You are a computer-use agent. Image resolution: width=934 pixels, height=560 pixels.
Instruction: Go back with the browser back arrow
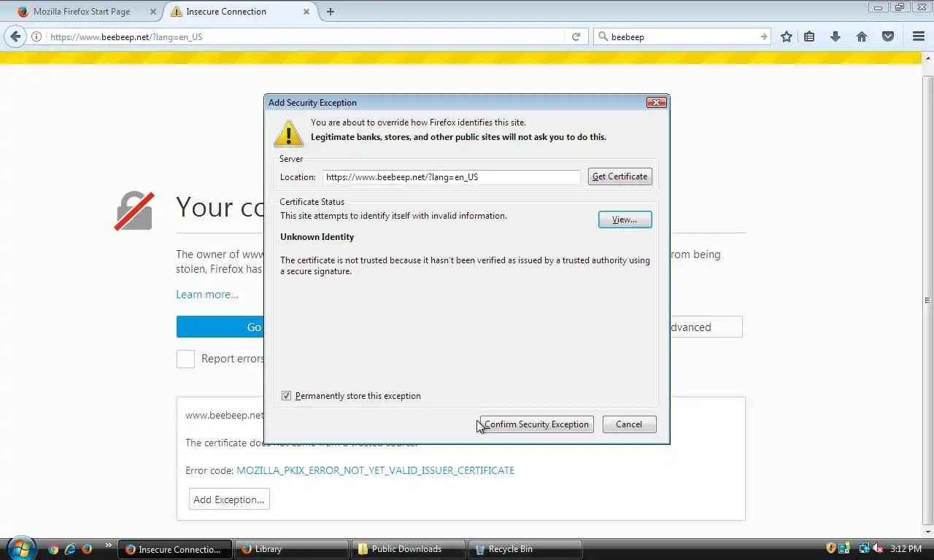[x=15, y=36]
